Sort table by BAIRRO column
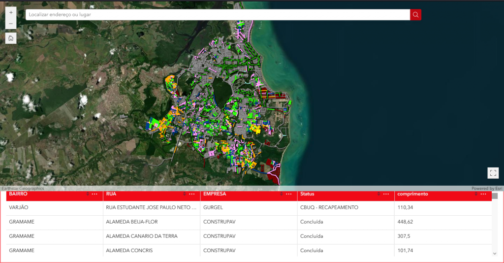The image size is (504, 263). pos(88,194)
